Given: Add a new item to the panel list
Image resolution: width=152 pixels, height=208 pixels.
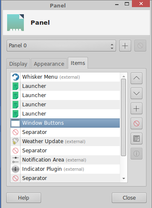Looking at the screenshot, I should tap(137, 108).
